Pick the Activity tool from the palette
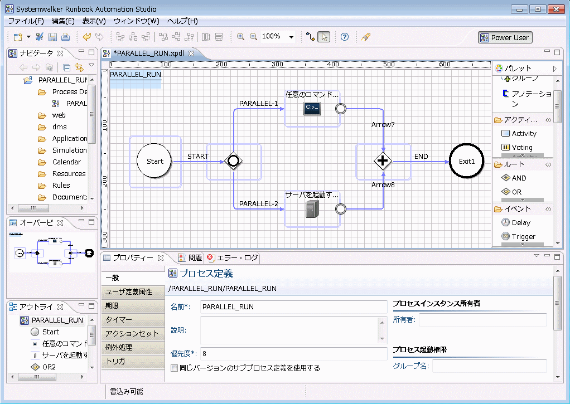 519,133
